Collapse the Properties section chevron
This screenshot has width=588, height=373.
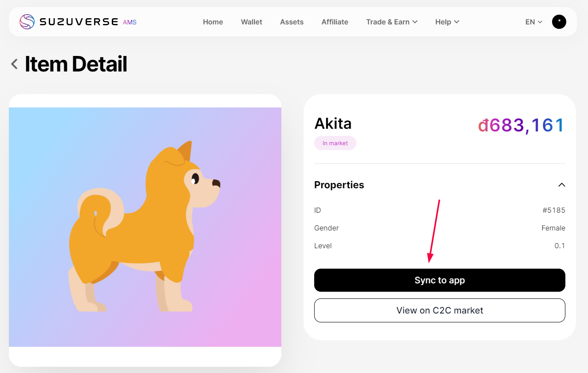561,185
